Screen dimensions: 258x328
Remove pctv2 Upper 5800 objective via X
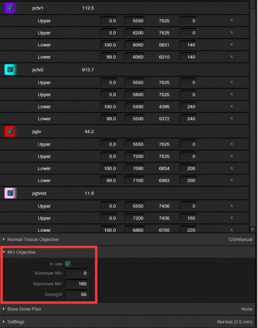point(232,94)
